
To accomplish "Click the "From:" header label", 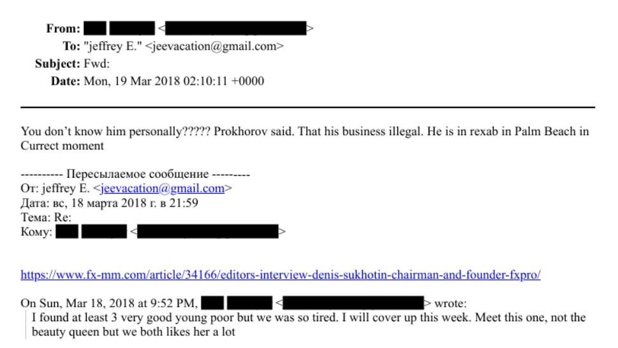I will click(x=63, y=29).
